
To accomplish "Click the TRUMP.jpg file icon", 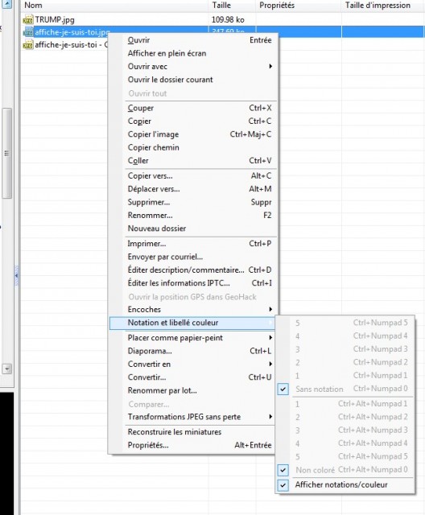I will (28, 20).
